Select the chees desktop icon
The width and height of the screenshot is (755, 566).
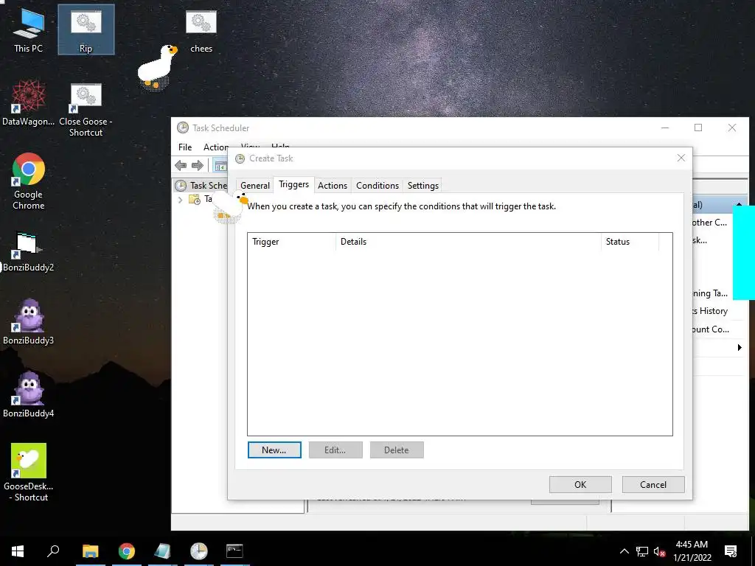click(201, 29)
